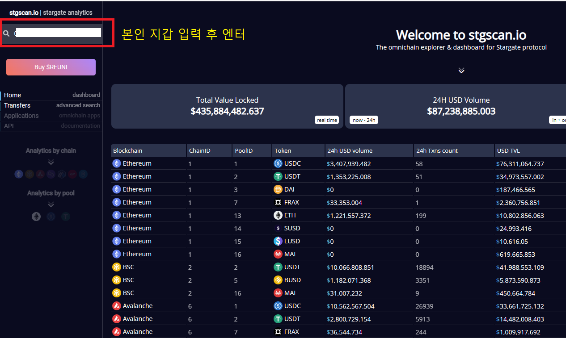Viewport: 566px width, 338px height.
Task: Click the $10,066,808.851 volume cell
Action: tap(351, 267)
